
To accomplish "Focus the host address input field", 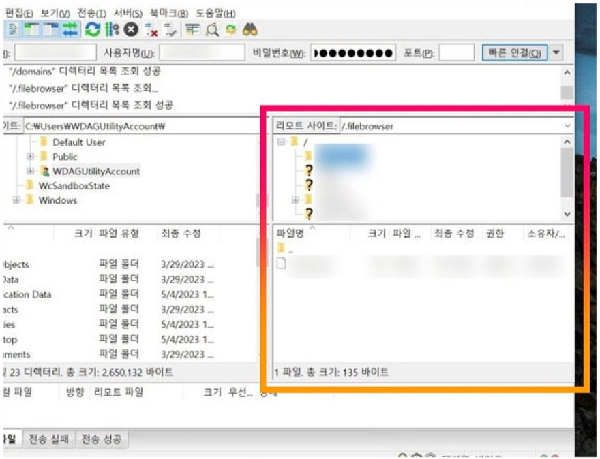I will click(55, 52).
